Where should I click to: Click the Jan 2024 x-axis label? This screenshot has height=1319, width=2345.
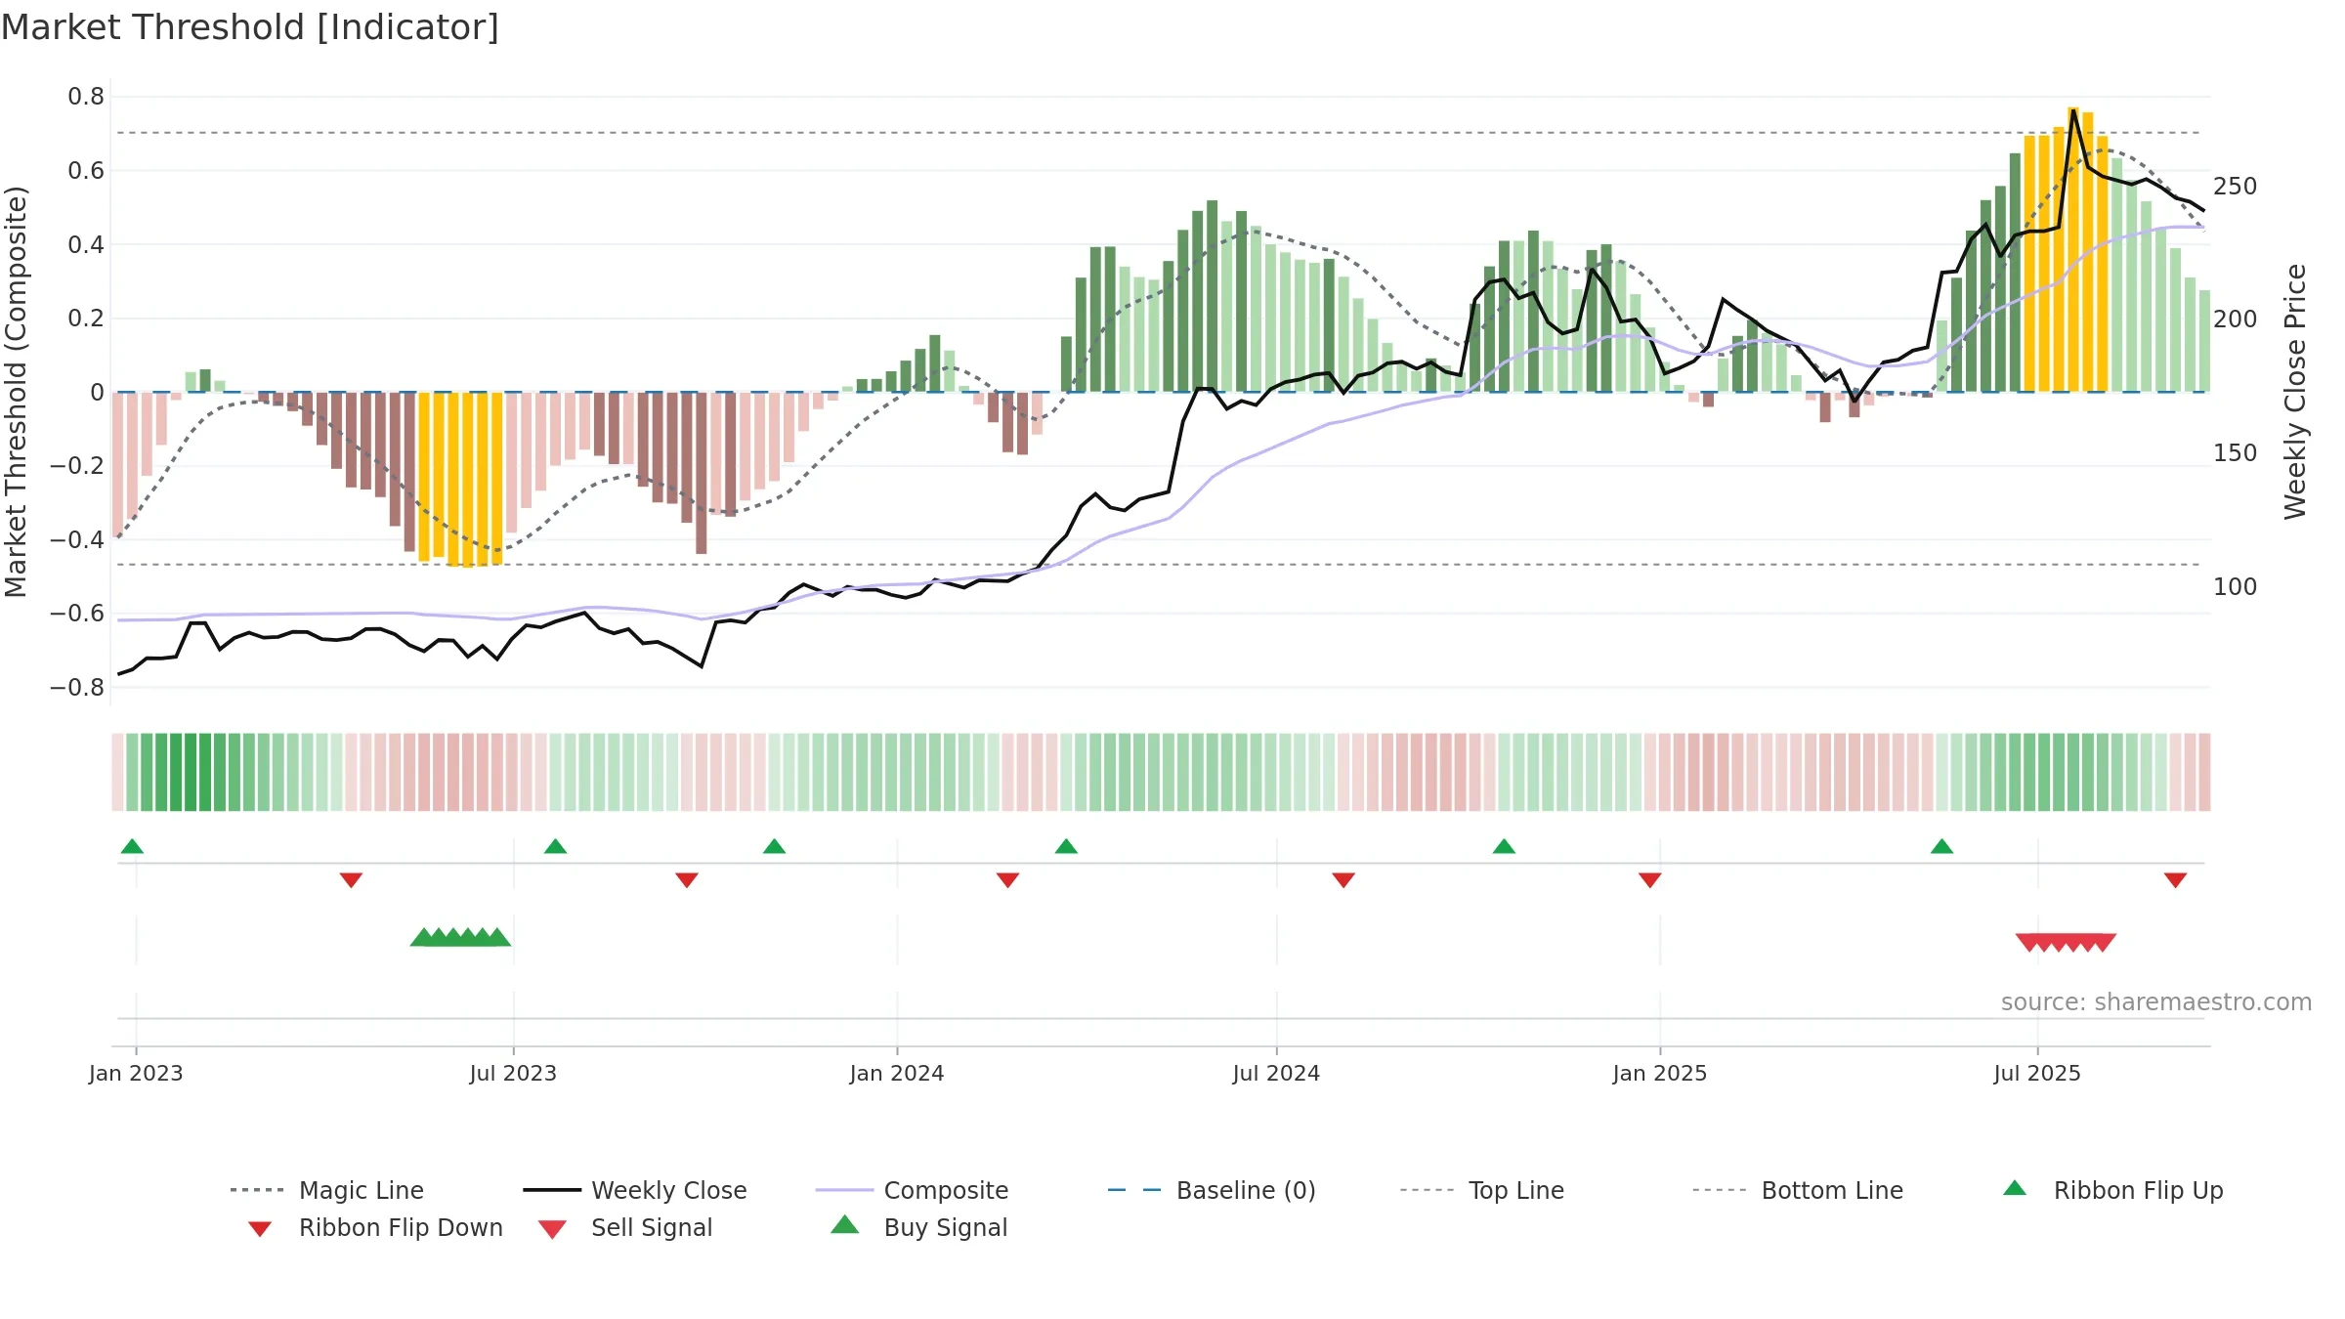[897, 1074]
